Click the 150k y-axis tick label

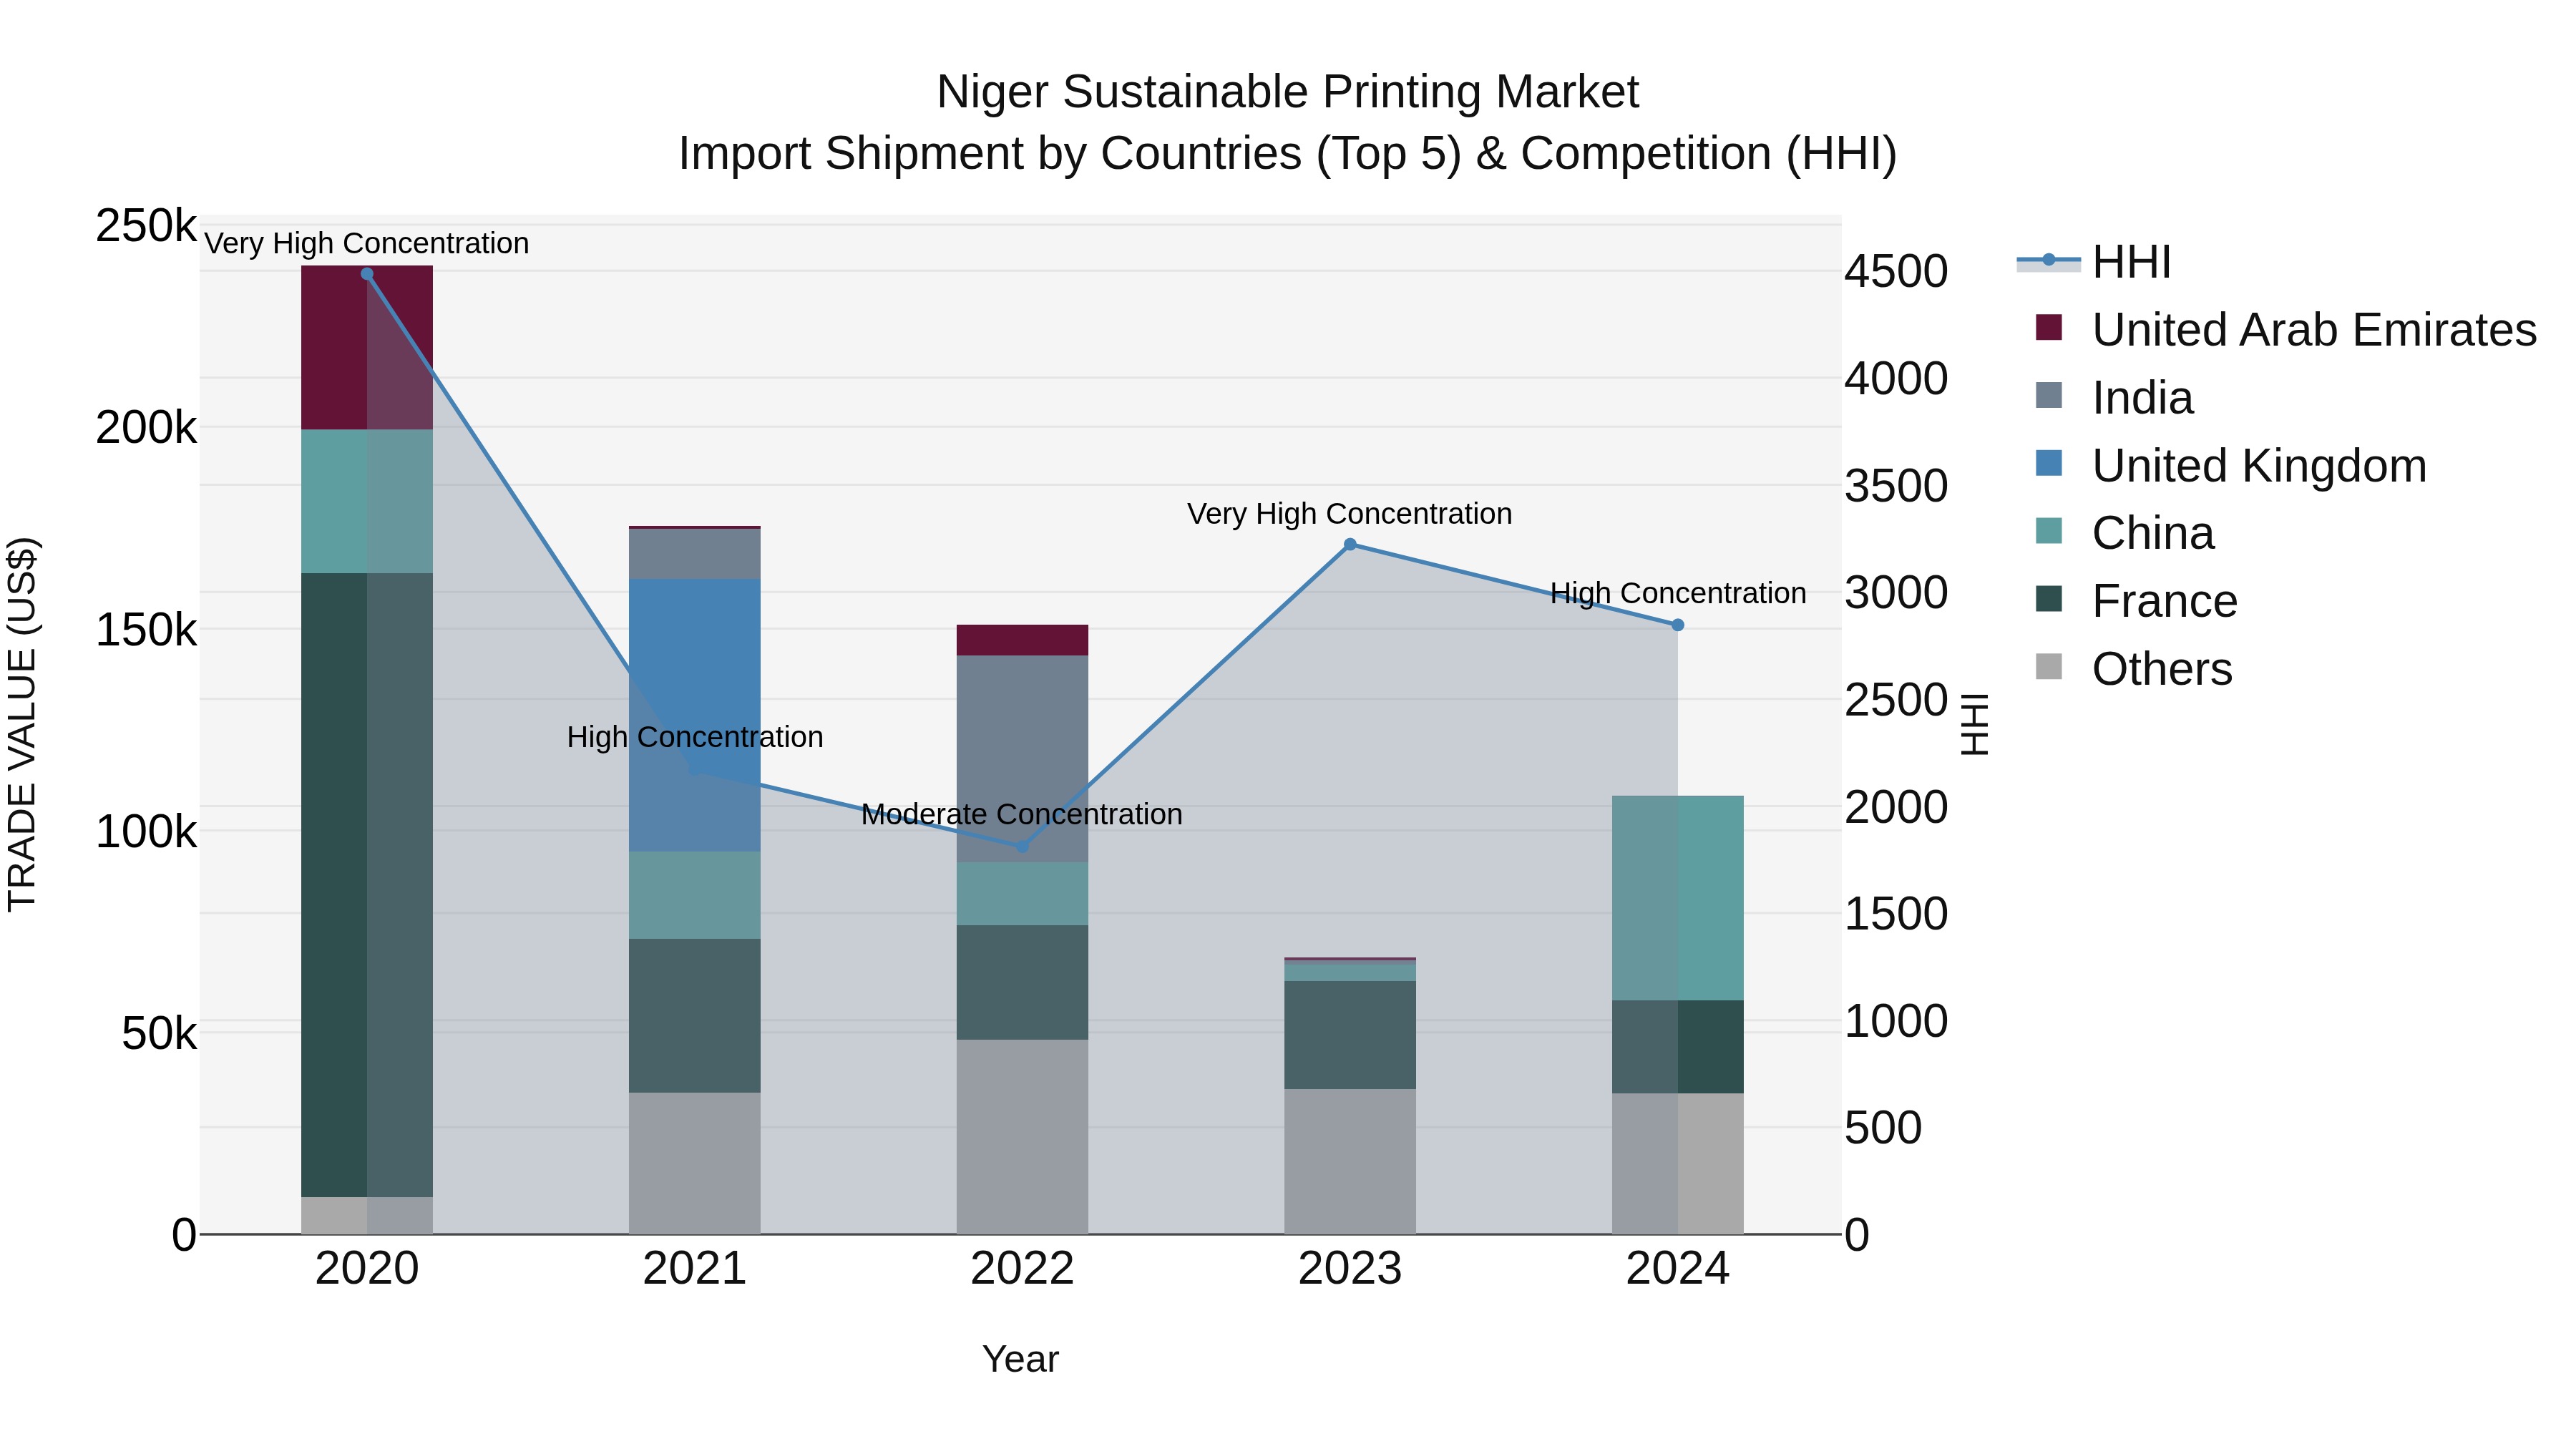[x=146, y=630]
